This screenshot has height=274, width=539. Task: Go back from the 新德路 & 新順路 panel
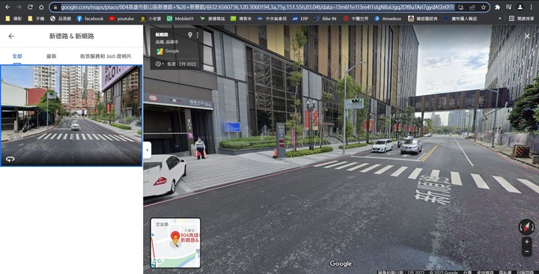point(11,36)
